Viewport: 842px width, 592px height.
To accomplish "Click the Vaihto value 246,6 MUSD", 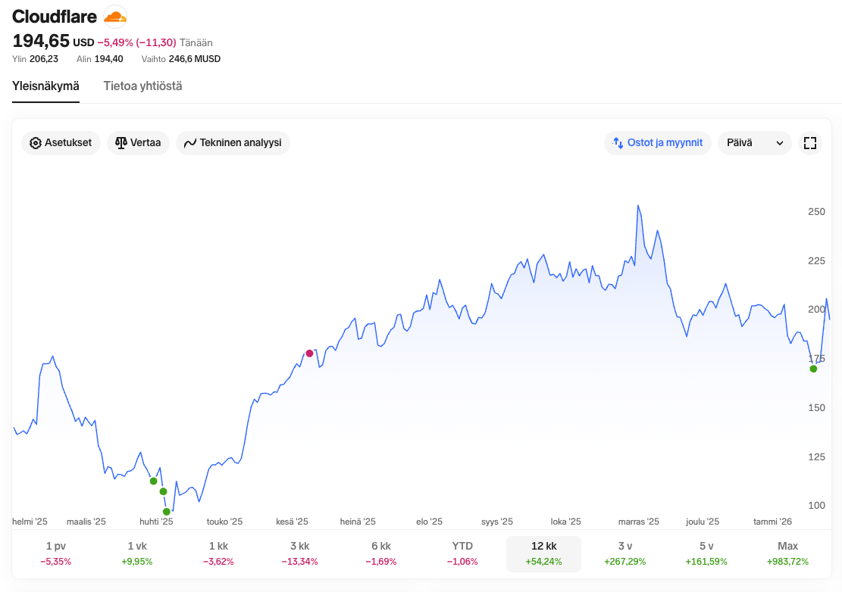I will [x=194, y=59].
